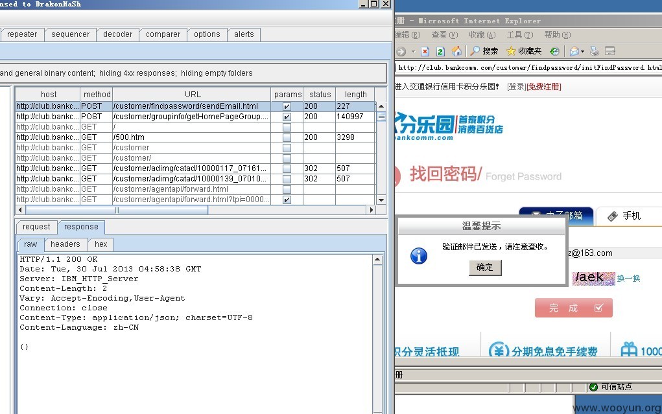Click the table horizontal scrollbar thumb
The width and height of the screenshot is (662, 414).
point(117,210)
